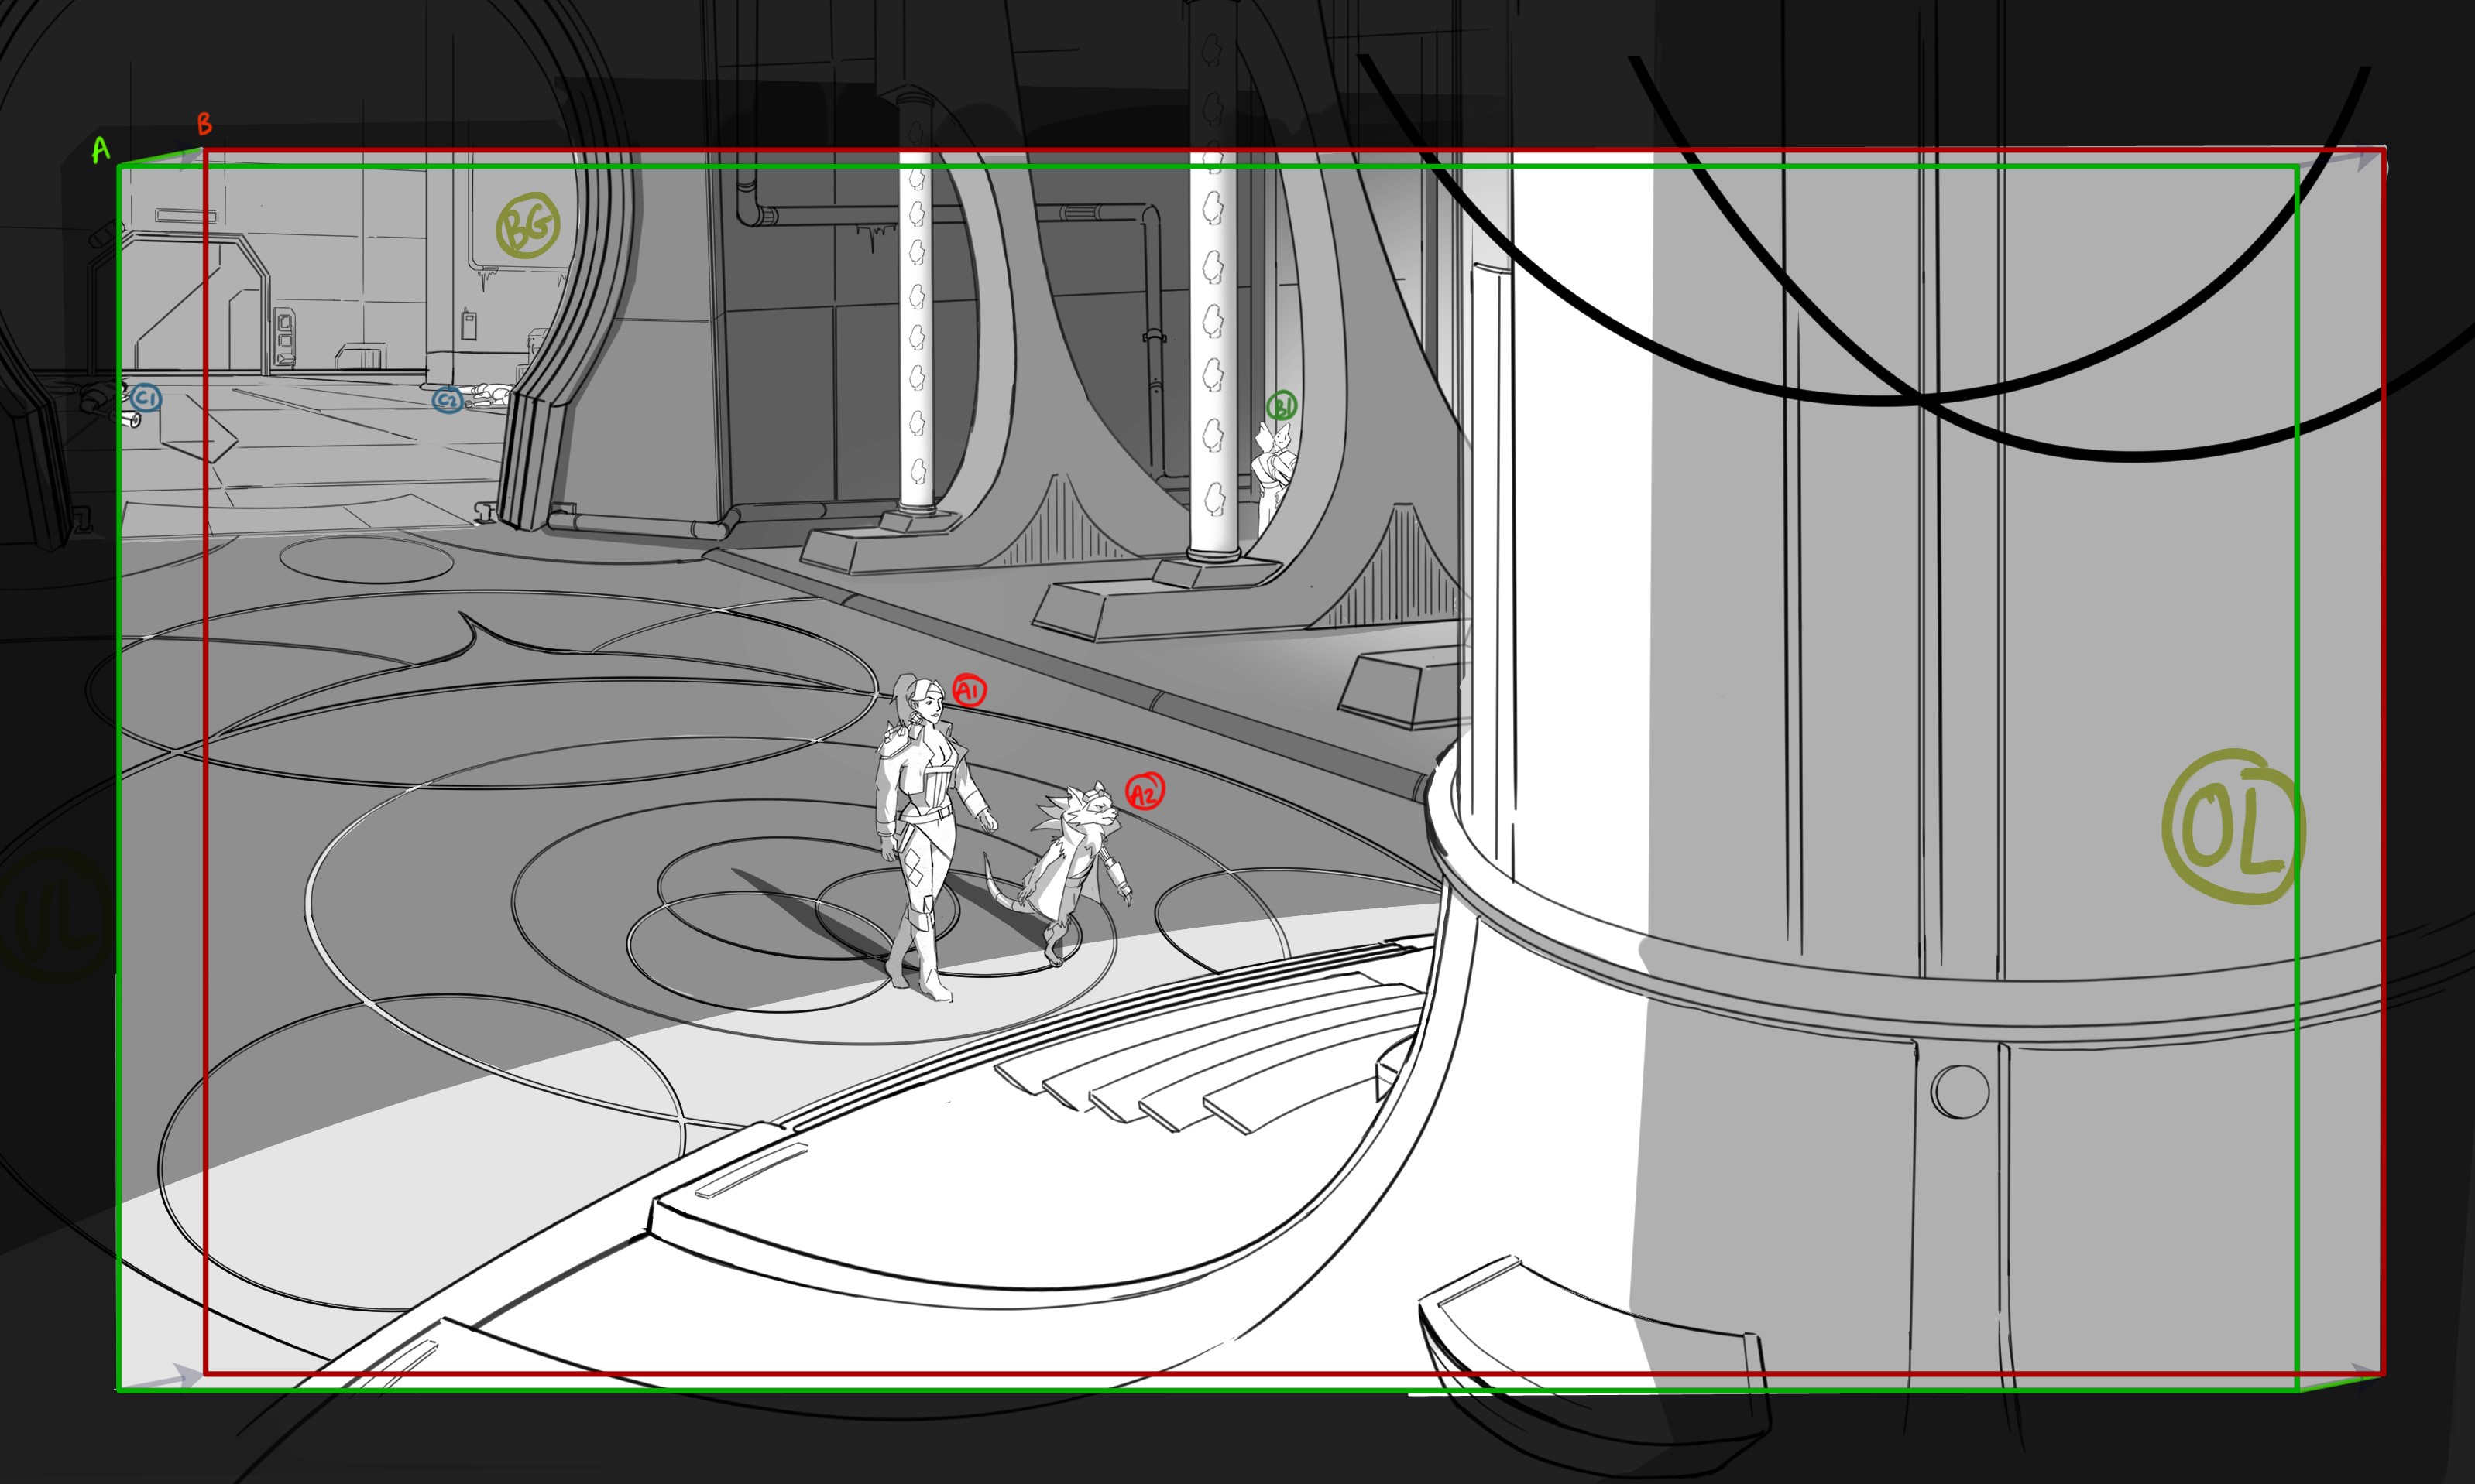Click the circled BG layer label

[x=527, y=225]
